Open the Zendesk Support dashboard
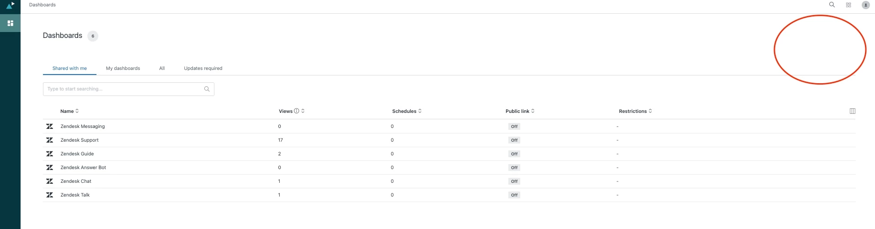The width and height of the screenshot is (875, 229). pos(80,140)
